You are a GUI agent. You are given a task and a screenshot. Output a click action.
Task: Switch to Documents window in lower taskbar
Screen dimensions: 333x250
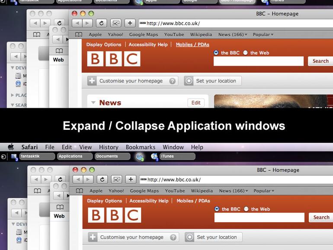click(x=112, y=156)
